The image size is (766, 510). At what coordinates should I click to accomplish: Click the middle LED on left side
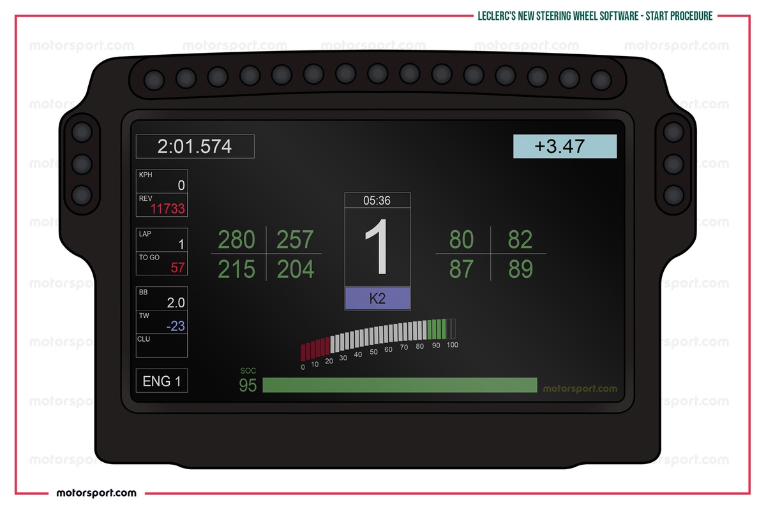[x=82, y=164]
